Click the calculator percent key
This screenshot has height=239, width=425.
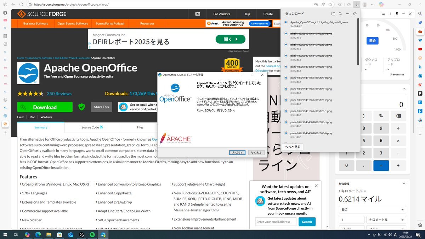point(381,116)
